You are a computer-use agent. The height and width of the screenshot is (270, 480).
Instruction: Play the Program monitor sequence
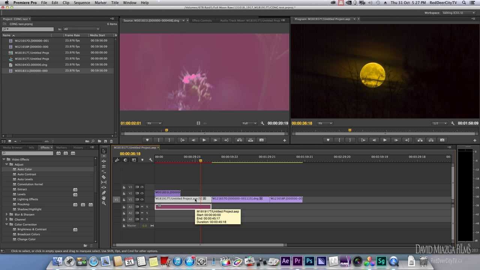pyautogui.click(x=385, y=140)
